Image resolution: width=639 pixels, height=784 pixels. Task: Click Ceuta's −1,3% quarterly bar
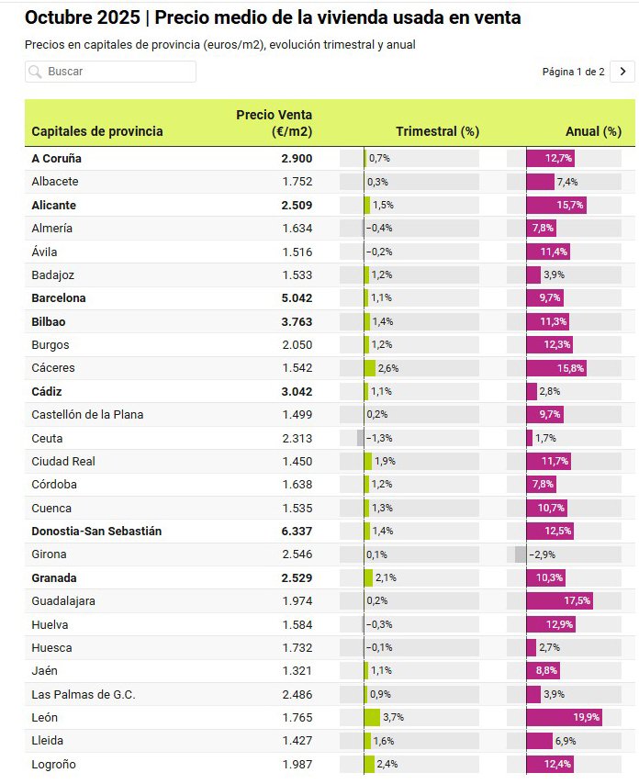pos(361,438)
